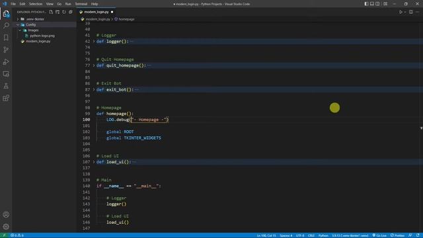Open the Bookmarks view in activity bar

coord(6,38)
